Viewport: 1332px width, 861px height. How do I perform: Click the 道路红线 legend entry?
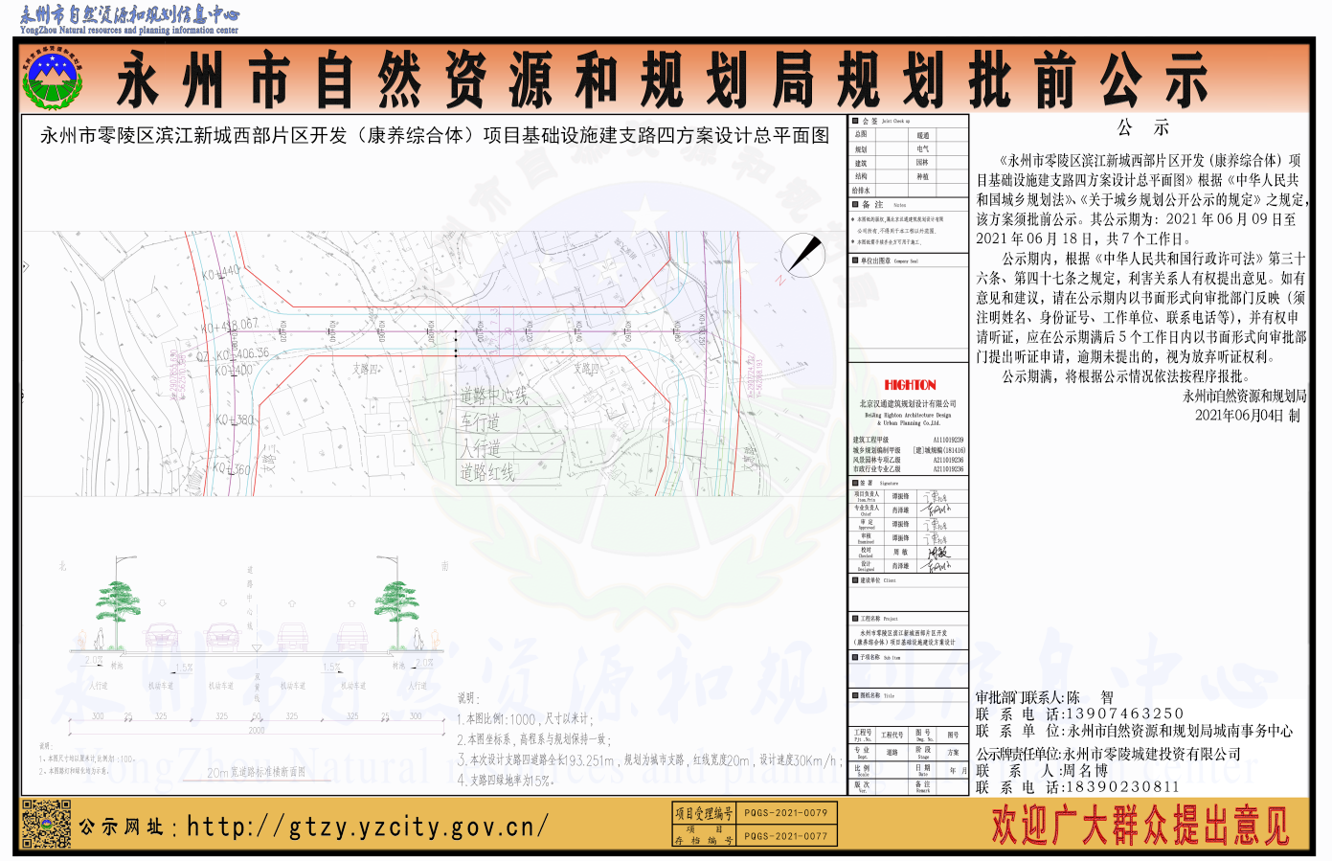click(x=487, y=472)
